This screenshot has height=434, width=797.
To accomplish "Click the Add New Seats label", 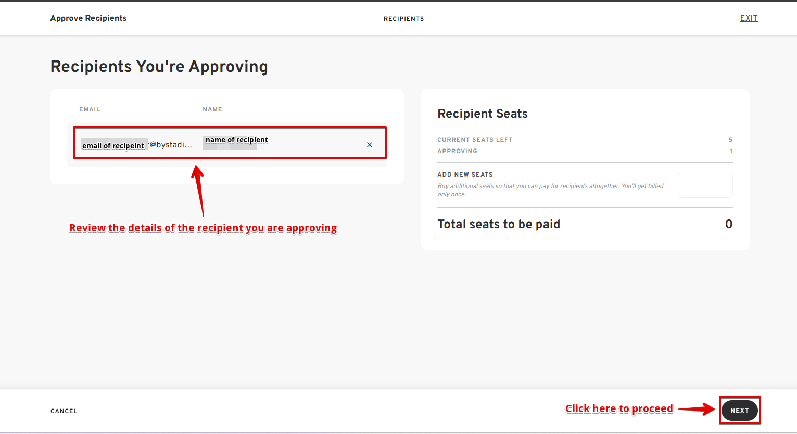I will (x=465, y=175).
